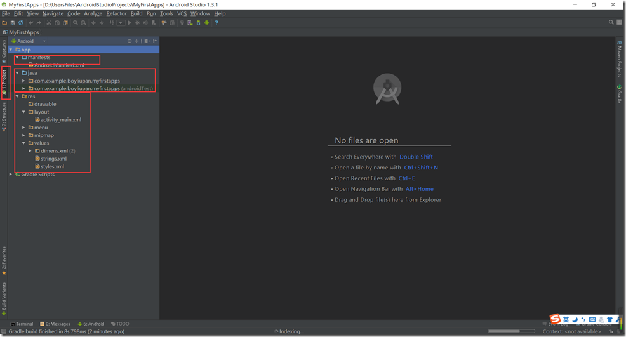626x337 pixels.
Task: Toggle the Build Variants side panel
Action: [4, 298]
